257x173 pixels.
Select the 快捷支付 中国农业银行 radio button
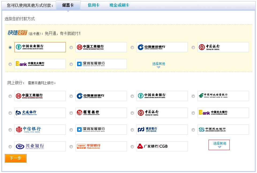pyautogui.click(x=10, y=47)
